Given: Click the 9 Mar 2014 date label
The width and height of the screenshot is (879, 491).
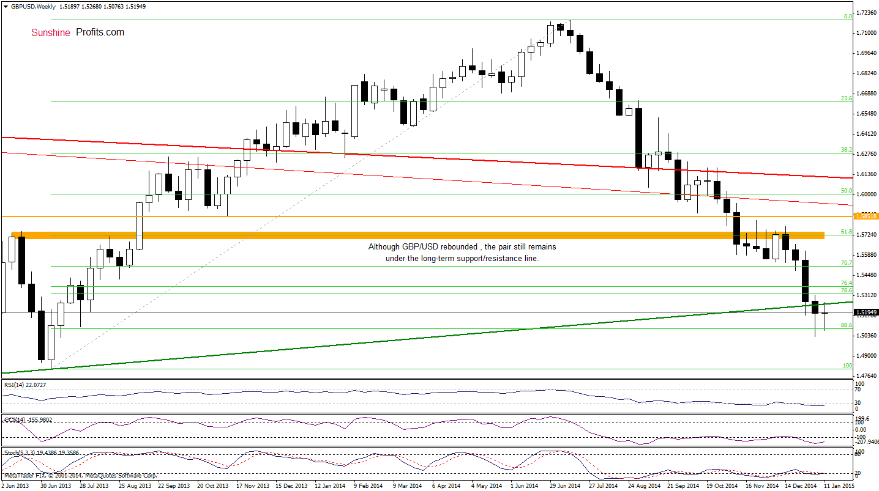Looking at the screenshot, I should pyautogui.click(x=408, y=486).
